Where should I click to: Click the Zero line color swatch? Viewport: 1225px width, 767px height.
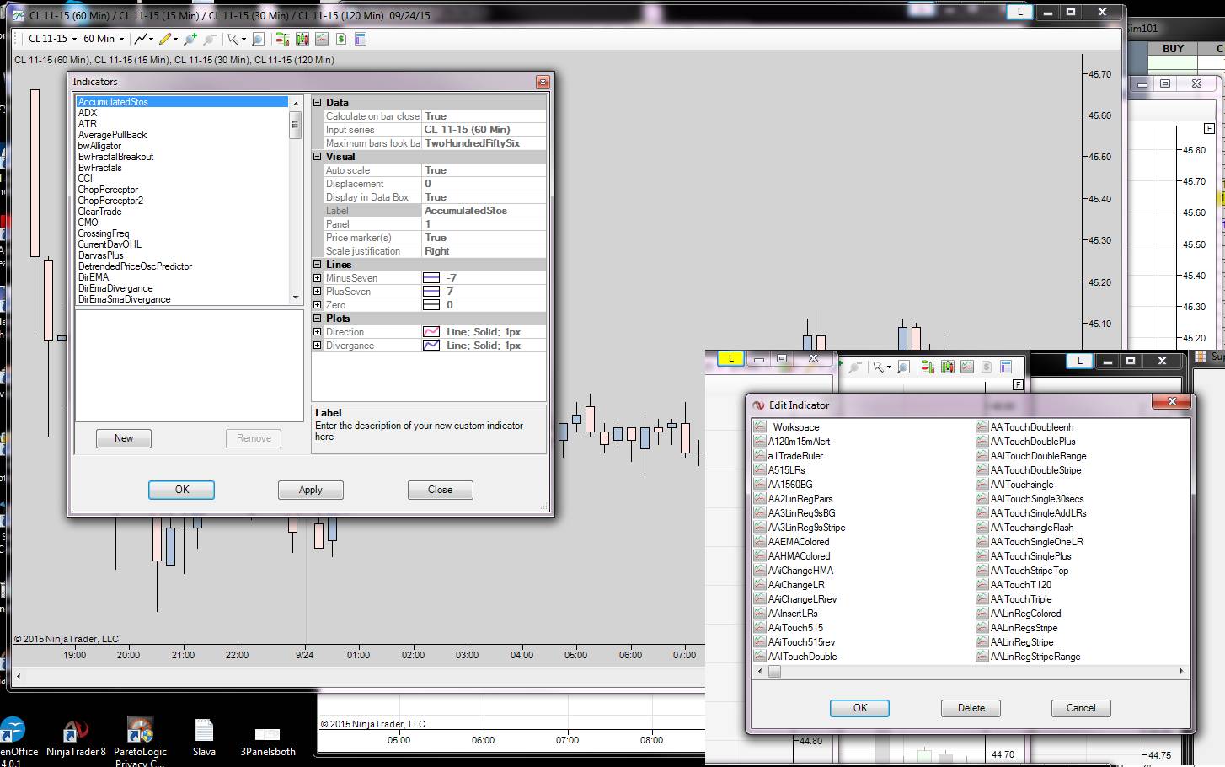(431, 305)
